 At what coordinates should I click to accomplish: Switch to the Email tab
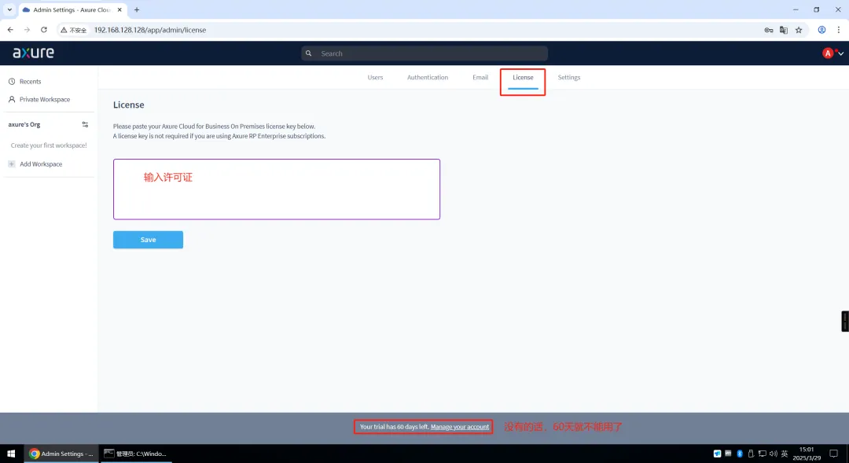click(x=480, y=78)
